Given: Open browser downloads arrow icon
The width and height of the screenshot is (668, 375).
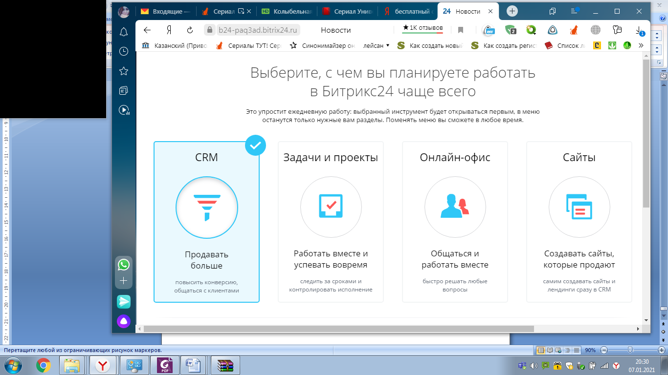Looking at the screenshot, I should click(x=640, y=31).
